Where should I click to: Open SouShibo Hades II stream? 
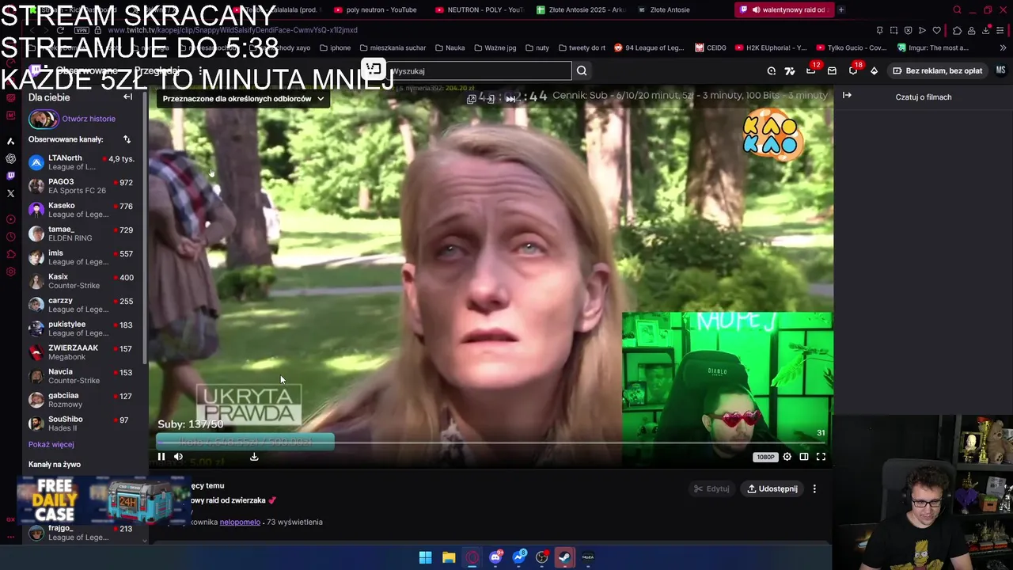click(x=82, y=424)
